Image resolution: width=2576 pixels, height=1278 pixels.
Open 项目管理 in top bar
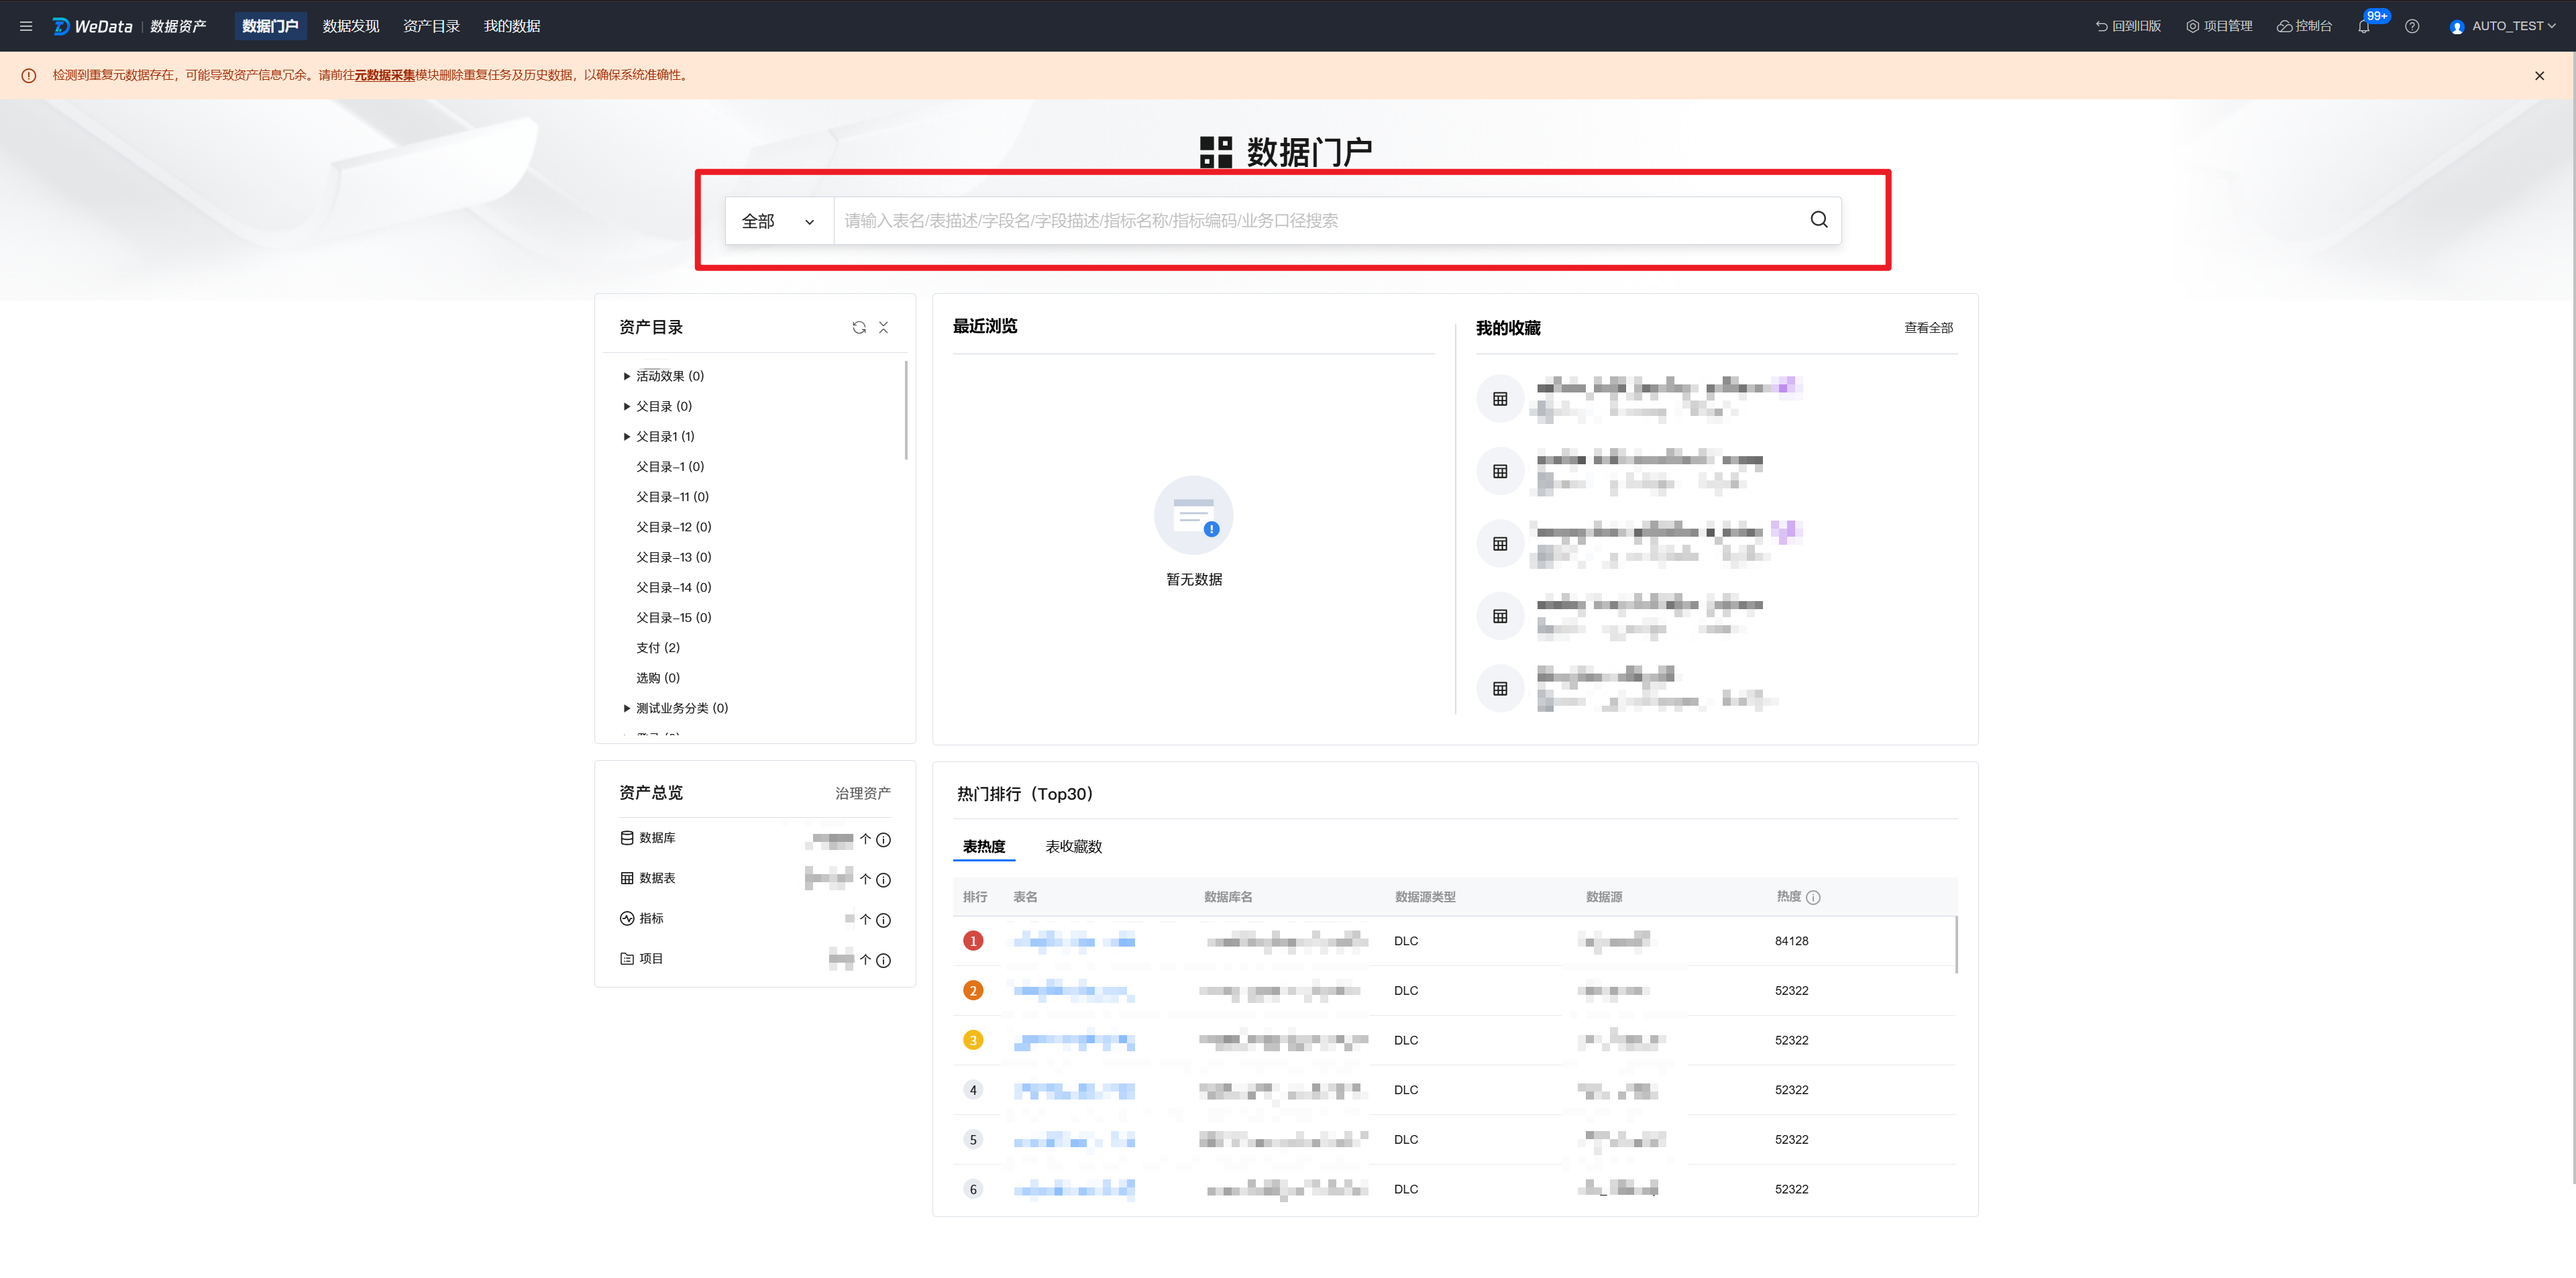pyautogui.click(x=2219, y=26)
